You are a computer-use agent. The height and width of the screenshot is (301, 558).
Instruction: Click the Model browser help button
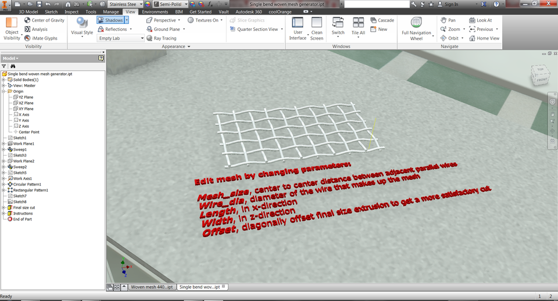click(x=101, y=58)
